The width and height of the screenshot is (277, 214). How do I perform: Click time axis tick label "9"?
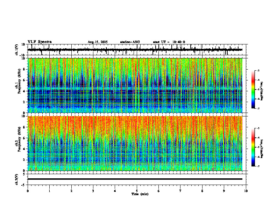[224, 191]
